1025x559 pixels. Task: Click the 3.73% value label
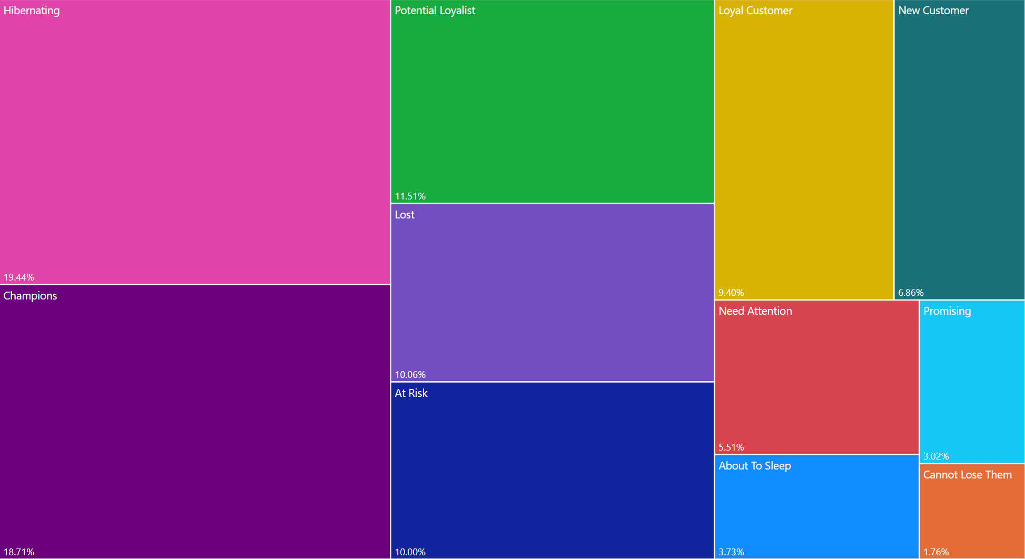tap(731, 552)
